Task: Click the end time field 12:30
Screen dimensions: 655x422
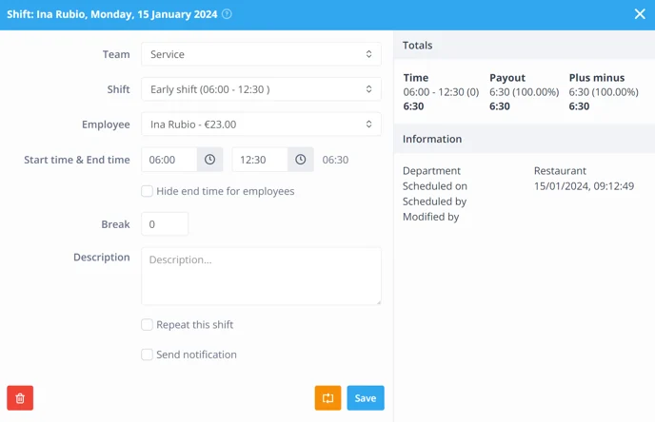Action: (x=260, y=160)
